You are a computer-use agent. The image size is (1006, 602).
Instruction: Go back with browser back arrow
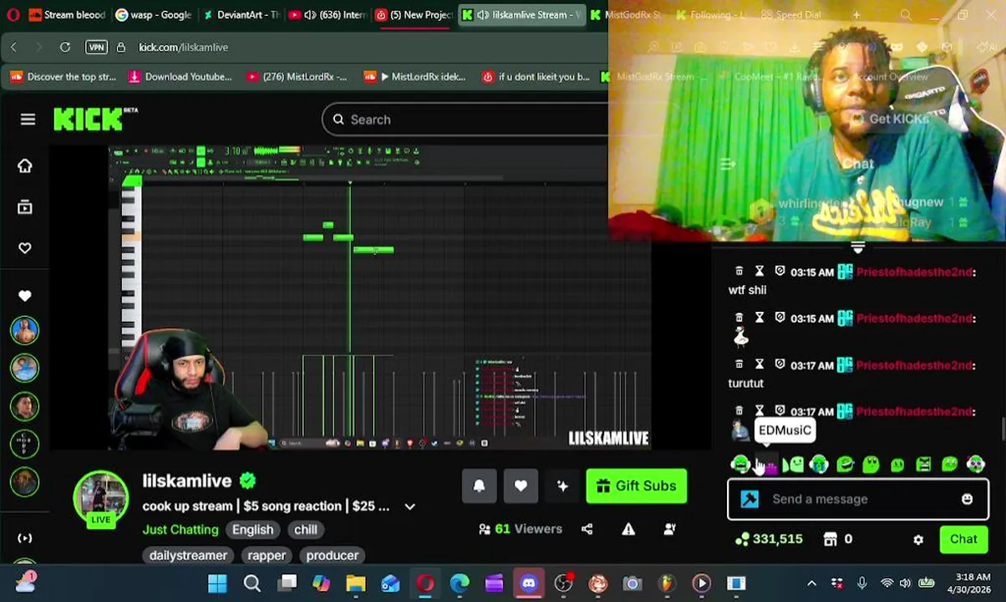coord(14,47)
